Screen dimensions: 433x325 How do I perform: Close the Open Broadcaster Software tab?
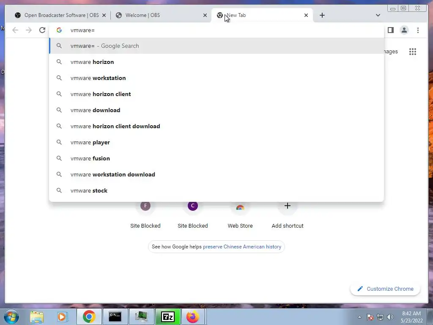pyautogui.click(x=104, y=15)
